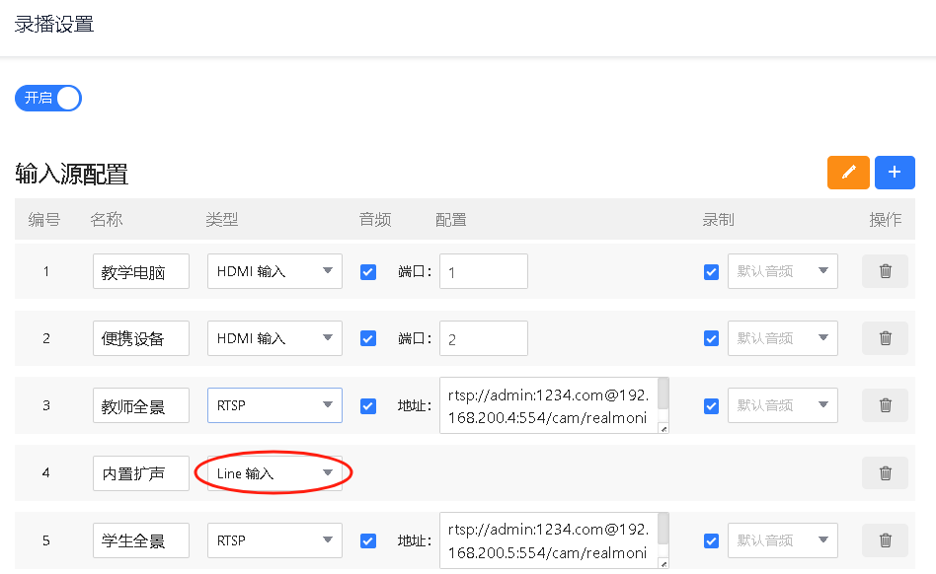This screenshot has width=936, height=574.
Task: Expand RTSP type dropdown for 教师全景
Action: [x=274, y=405]
